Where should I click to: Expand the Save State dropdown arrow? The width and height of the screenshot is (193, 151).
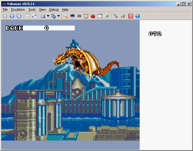(x=48, y=16)
